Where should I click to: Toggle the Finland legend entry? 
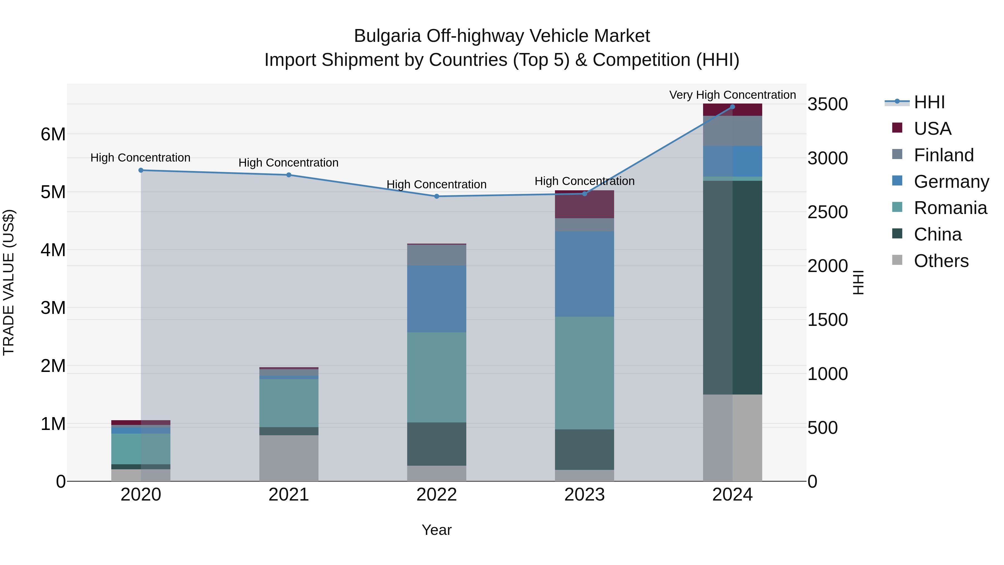pyautogui.click(x=933, y=155)
